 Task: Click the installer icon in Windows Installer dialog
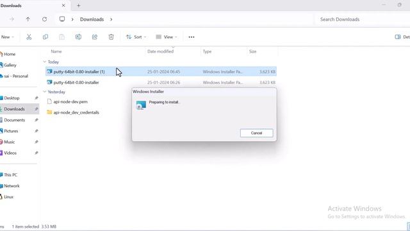(x=141, y=105)
